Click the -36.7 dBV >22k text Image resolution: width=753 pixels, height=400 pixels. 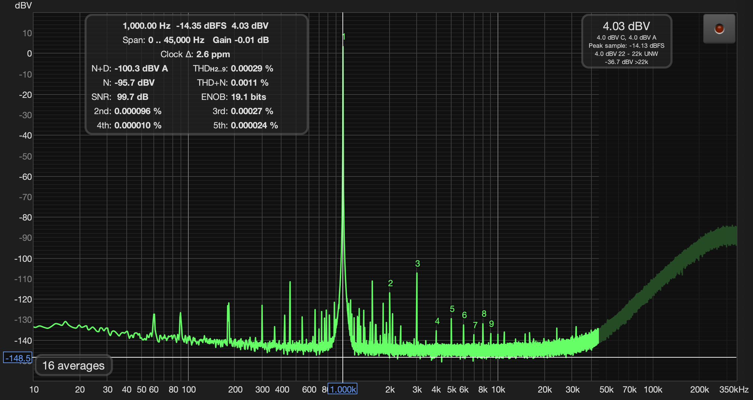pyautogui.click(x=626, y=62)
